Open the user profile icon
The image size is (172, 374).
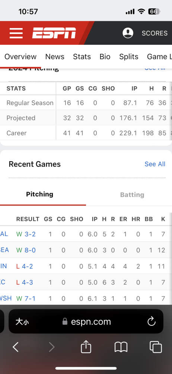click(x=128, y=33)
